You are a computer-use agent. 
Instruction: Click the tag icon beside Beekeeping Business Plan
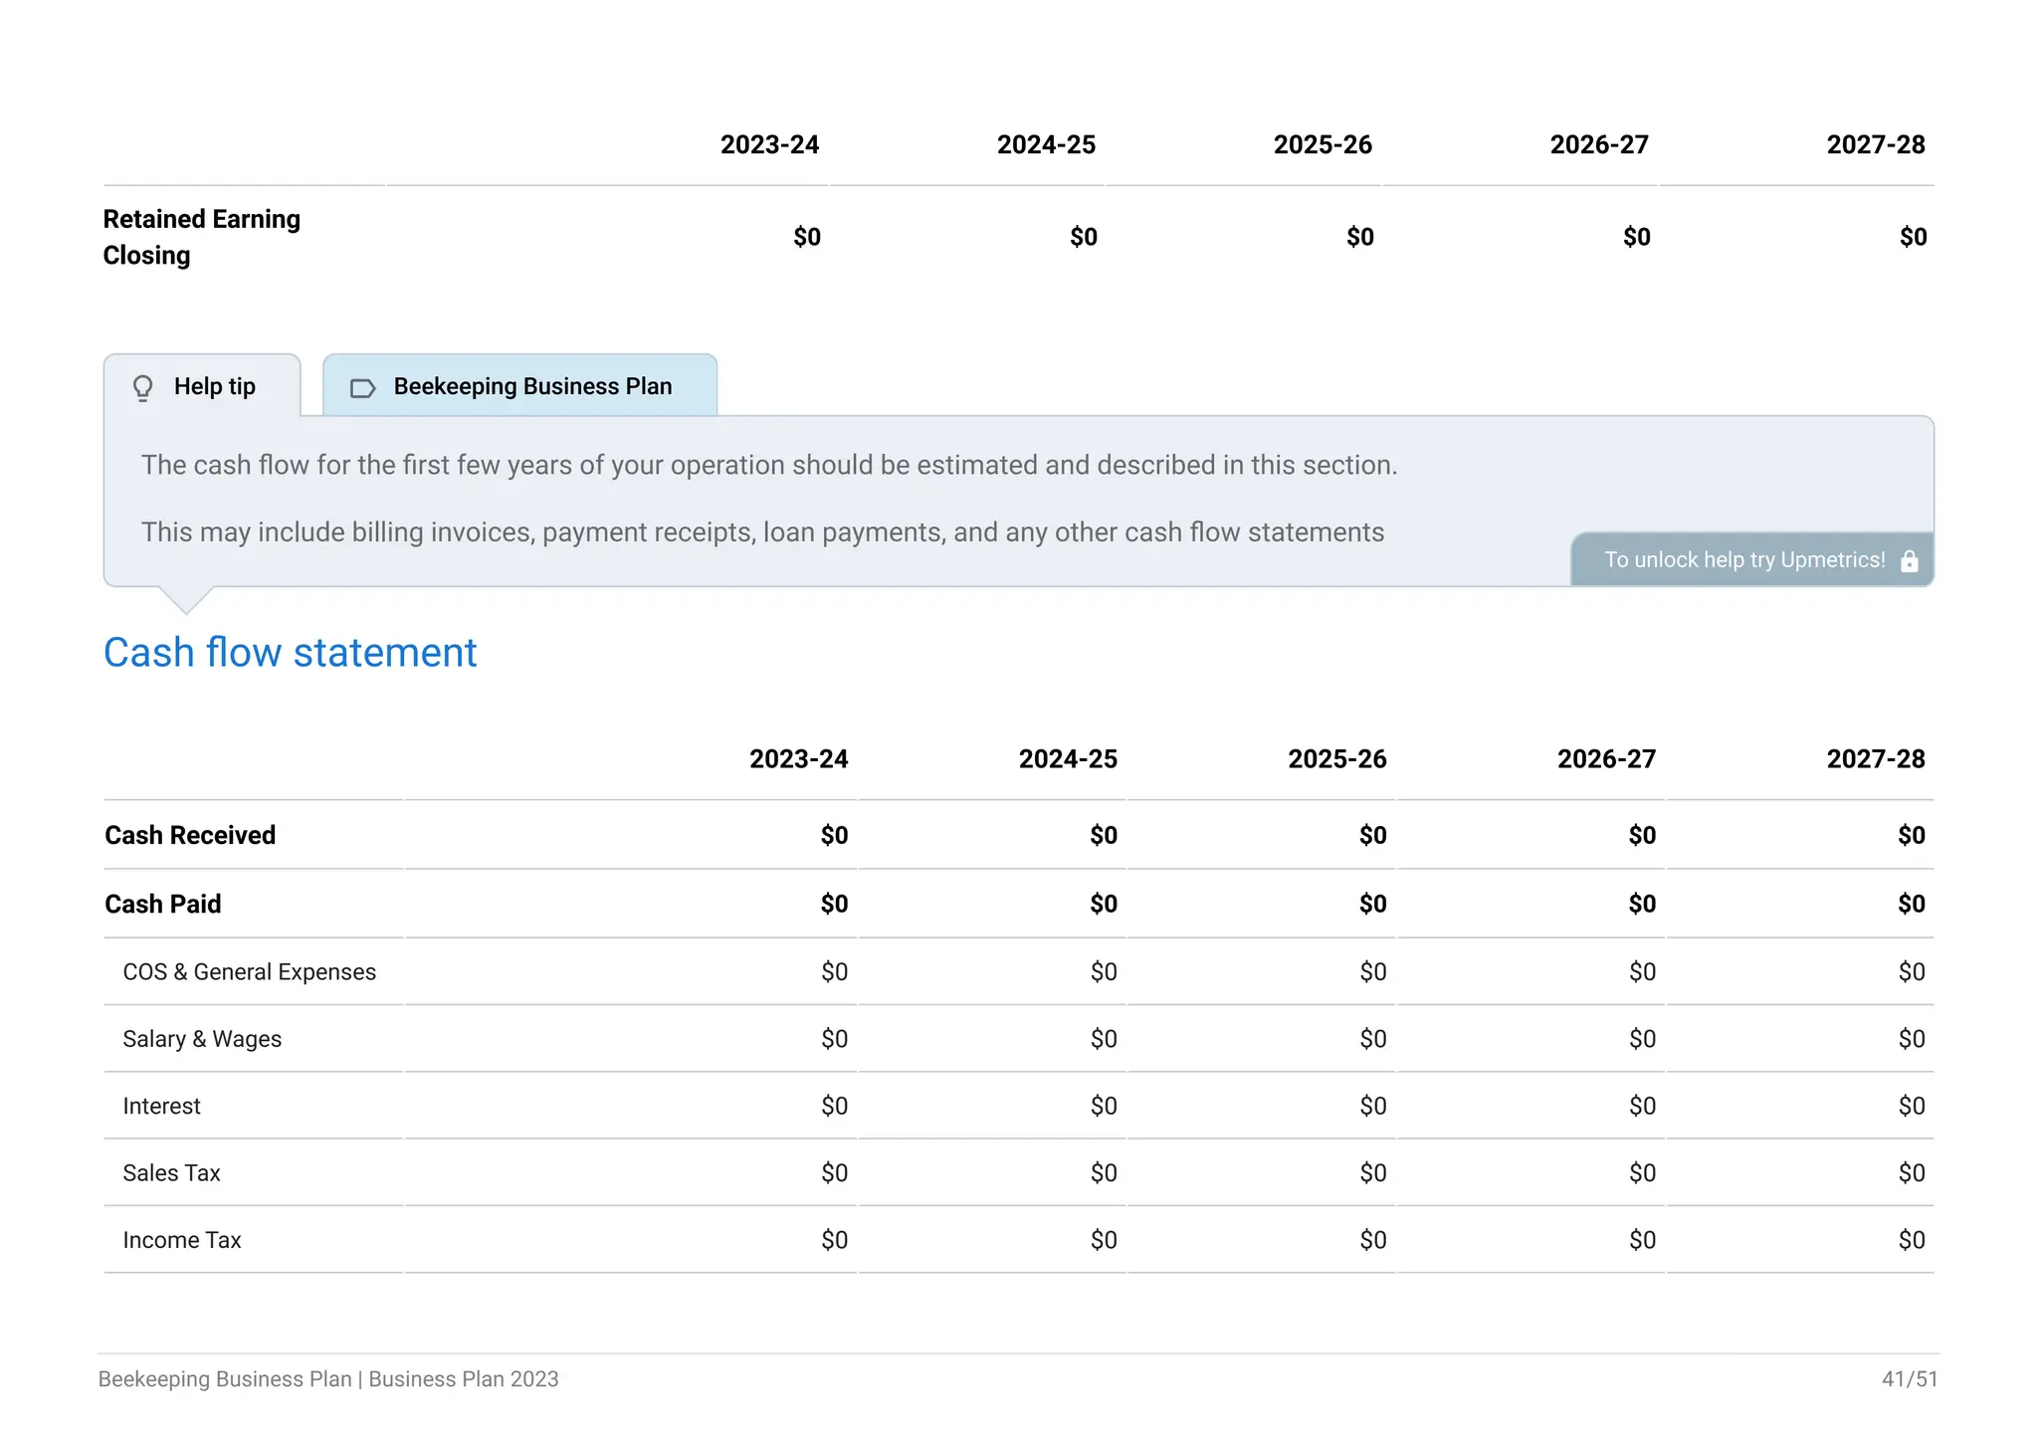click(x=362, y=388)
